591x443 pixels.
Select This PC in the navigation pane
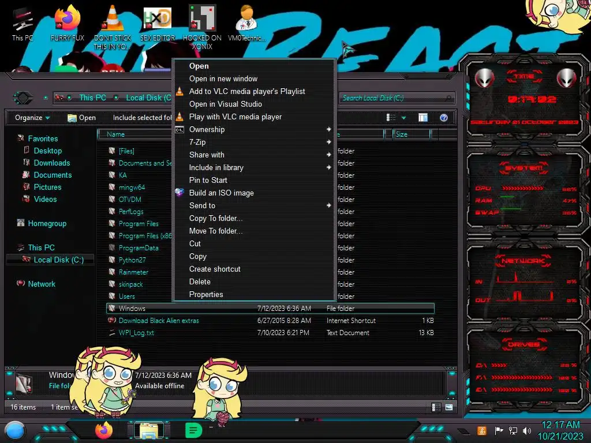41,247
